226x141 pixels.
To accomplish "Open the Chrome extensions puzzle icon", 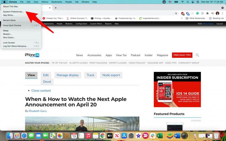I will coord(207,13).
